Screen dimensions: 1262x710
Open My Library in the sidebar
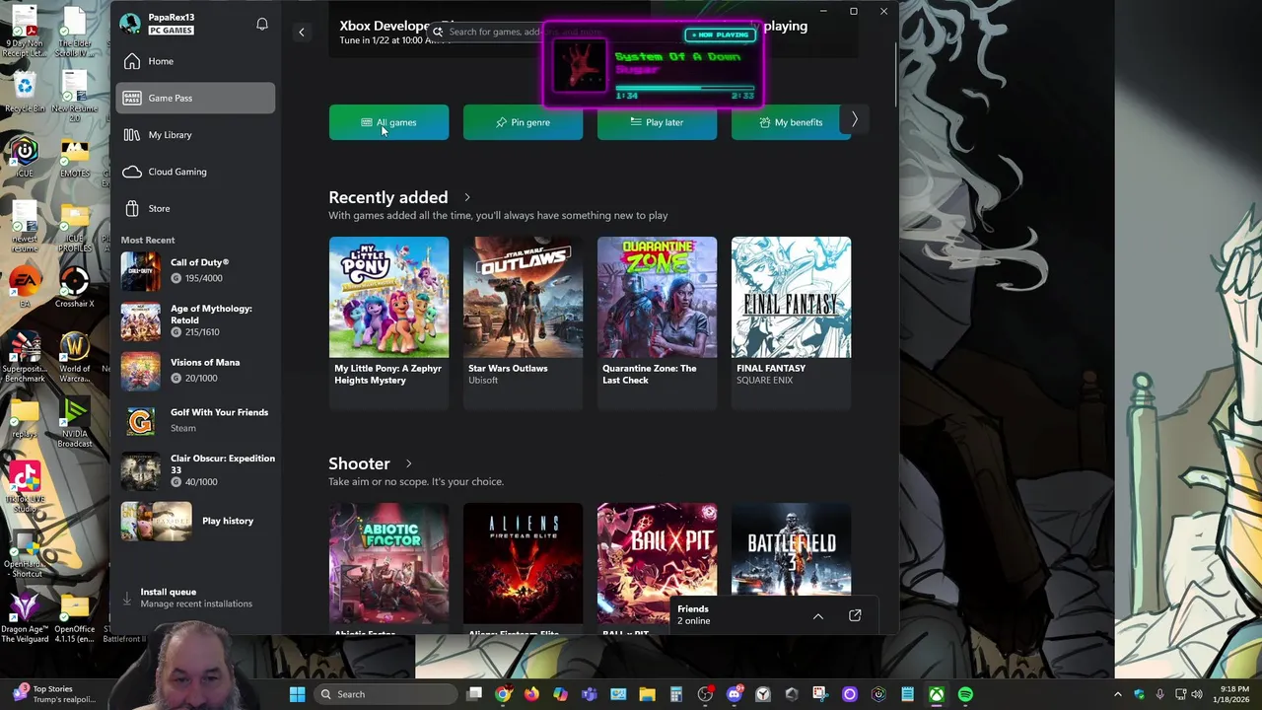pos(195,135)
